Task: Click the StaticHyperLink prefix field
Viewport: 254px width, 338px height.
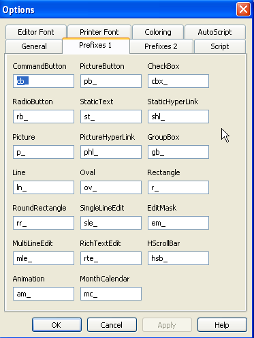Action: click(178, 117)
